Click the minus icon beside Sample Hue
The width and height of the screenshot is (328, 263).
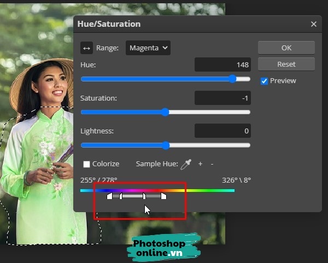click(x=212, y=163)
